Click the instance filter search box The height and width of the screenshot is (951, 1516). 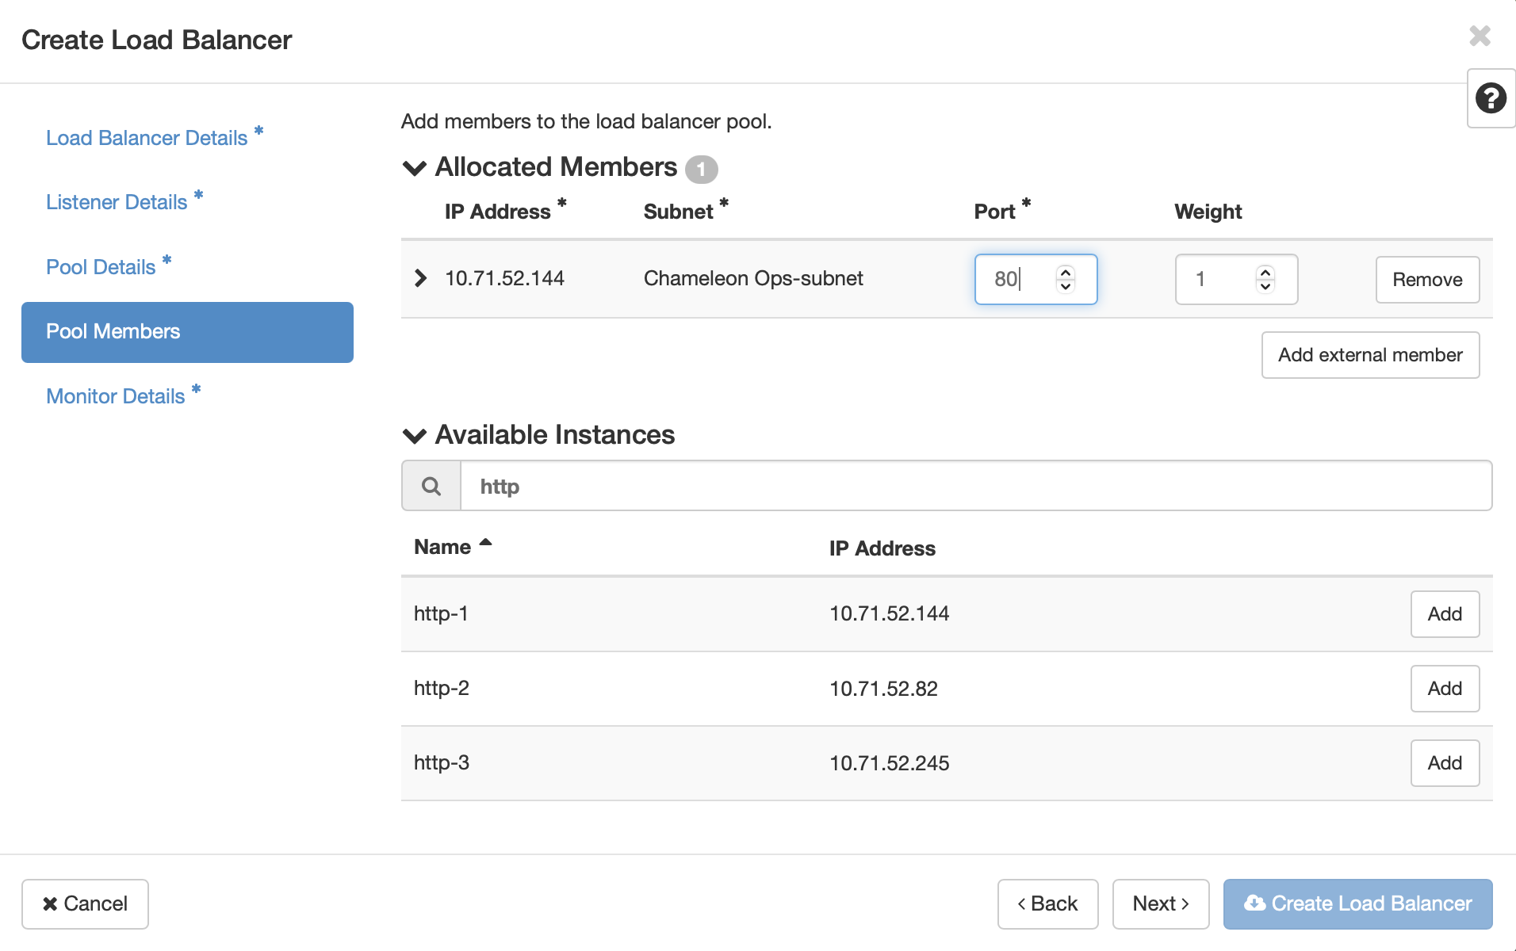[976, 486]
